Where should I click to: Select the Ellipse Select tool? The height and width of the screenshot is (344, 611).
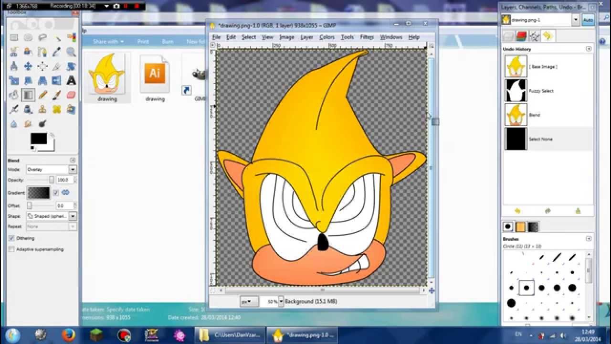coord(28,38)
